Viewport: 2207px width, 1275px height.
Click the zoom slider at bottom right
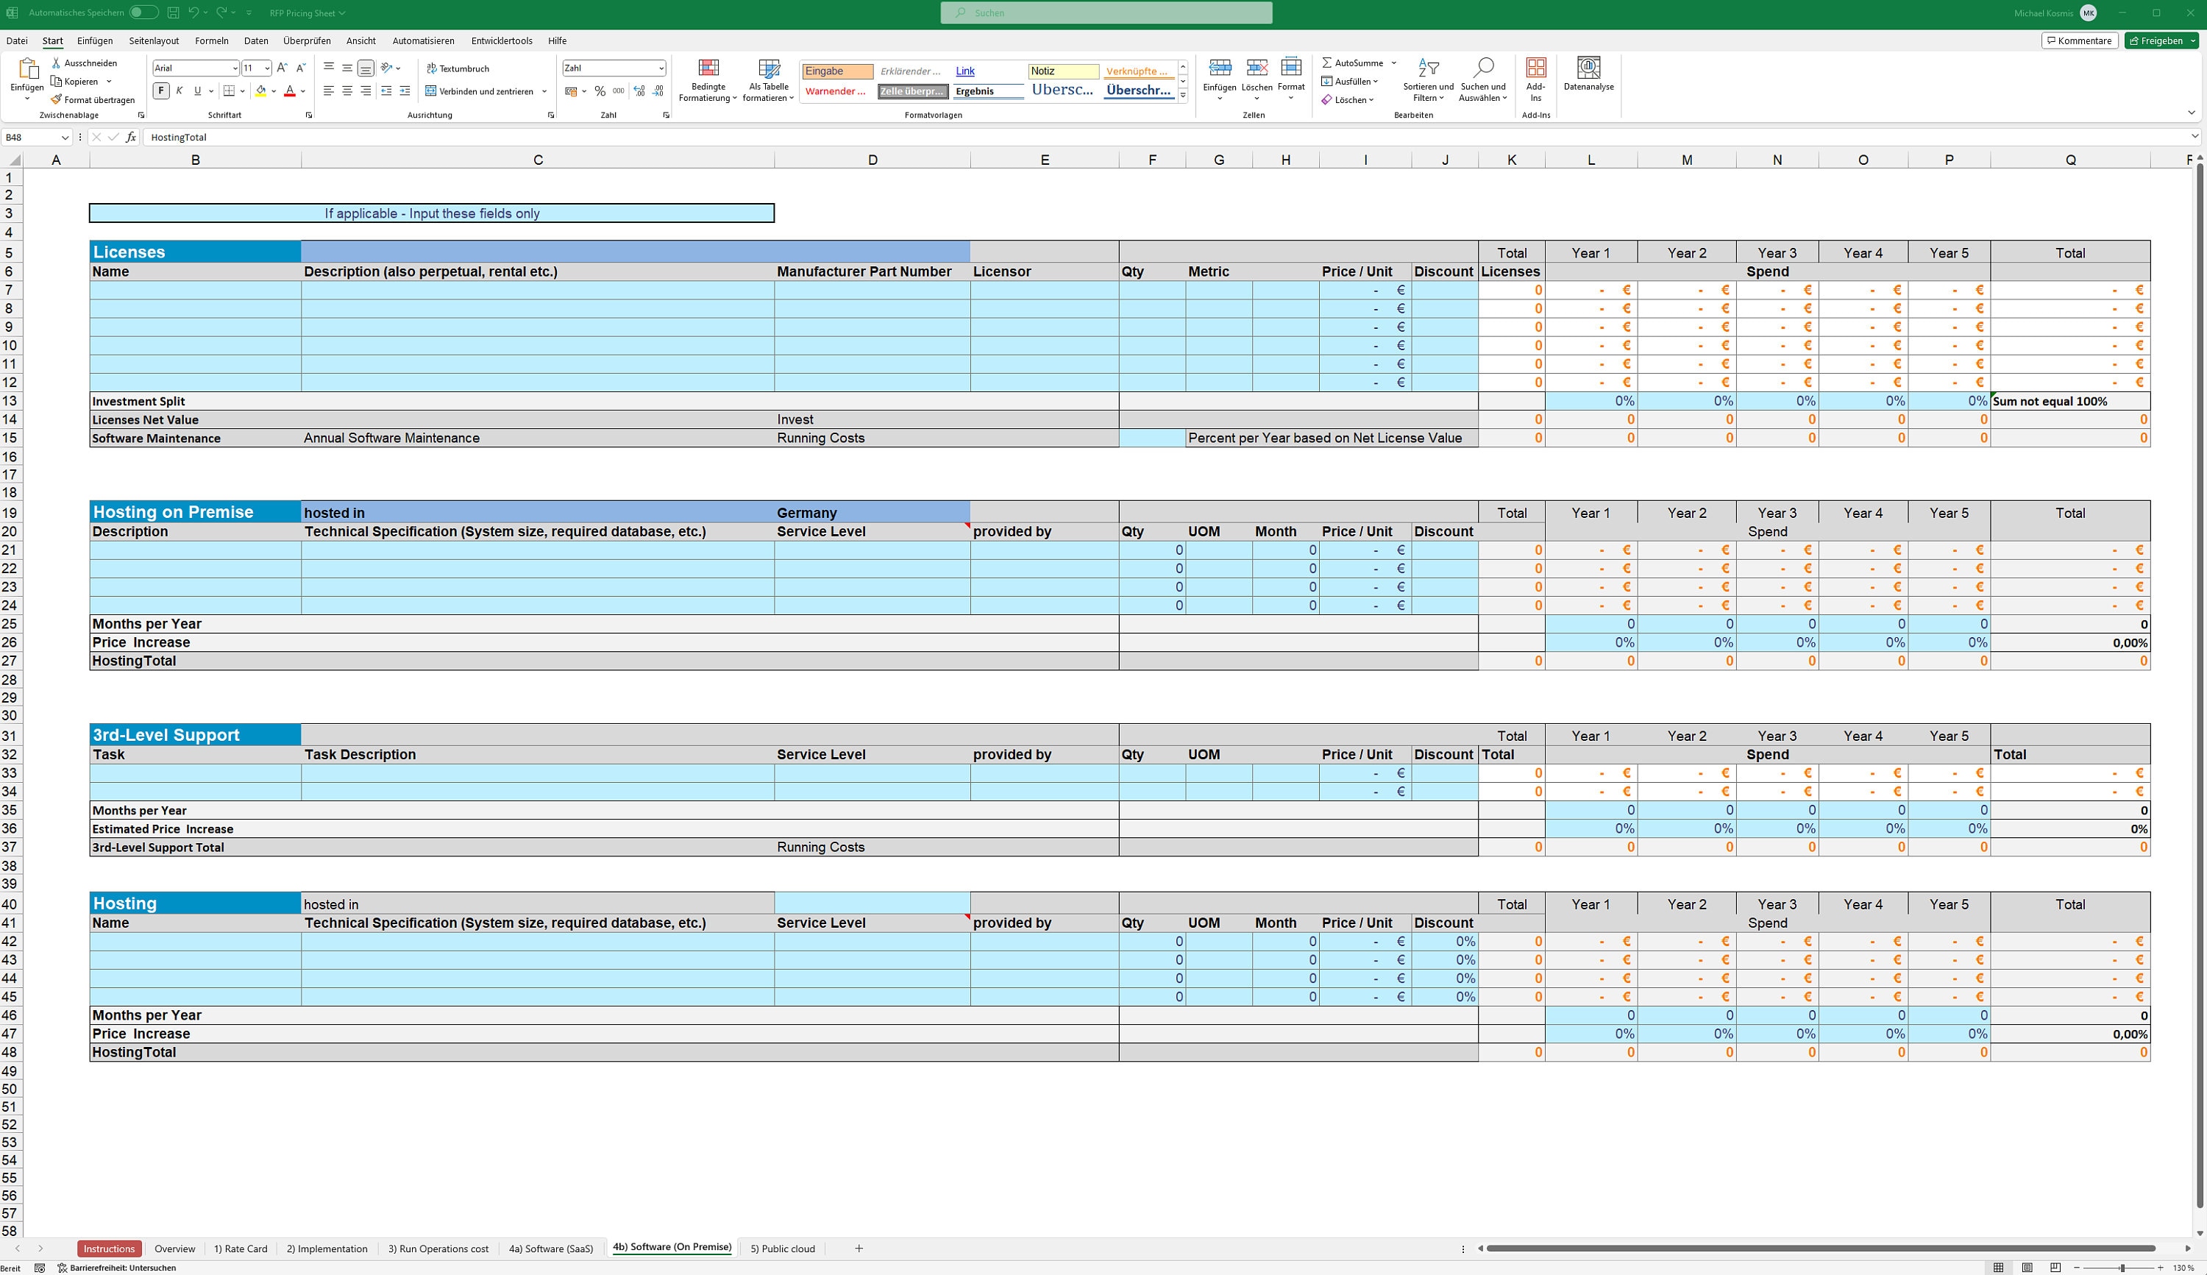2121,1268
